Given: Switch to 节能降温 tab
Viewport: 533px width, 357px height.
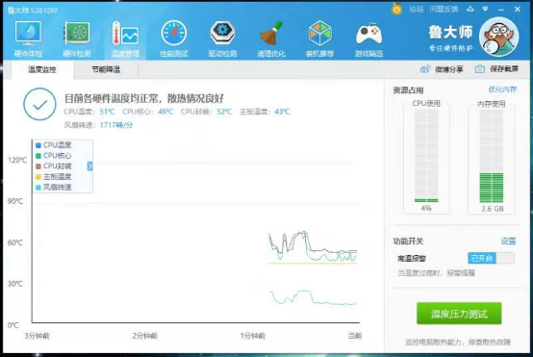Looking at the screenshot, I should (106, 69).
